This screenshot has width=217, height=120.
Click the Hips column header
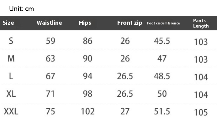tap(85, 23)
